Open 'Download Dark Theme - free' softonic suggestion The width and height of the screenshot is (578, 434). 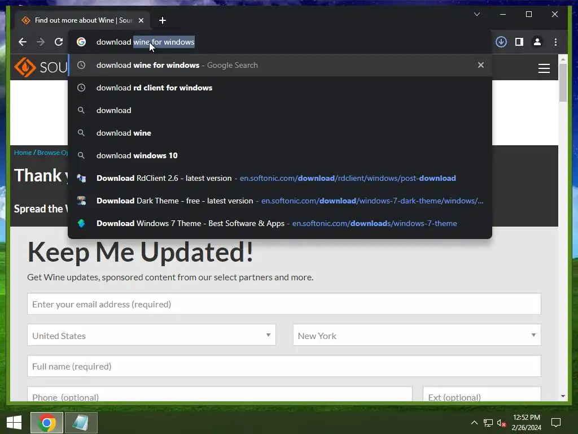coord(280,201)
